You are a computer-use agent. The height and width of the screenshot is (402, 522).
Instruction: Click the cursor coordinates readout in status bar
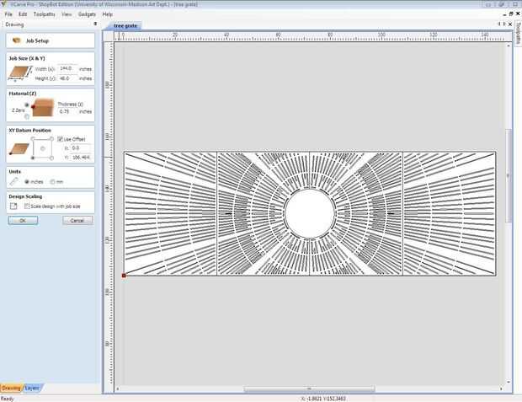pyautogui.click(x=323, y=399)
